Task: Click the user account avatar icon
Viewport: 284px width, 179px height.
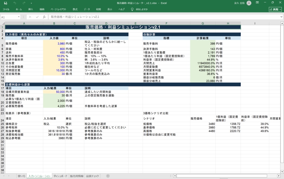Action: click(249, 3)
